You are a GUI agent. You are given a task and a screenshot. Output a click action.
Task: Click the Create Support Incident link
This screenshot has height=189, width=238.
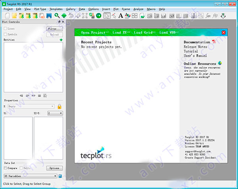coord(200,158)
